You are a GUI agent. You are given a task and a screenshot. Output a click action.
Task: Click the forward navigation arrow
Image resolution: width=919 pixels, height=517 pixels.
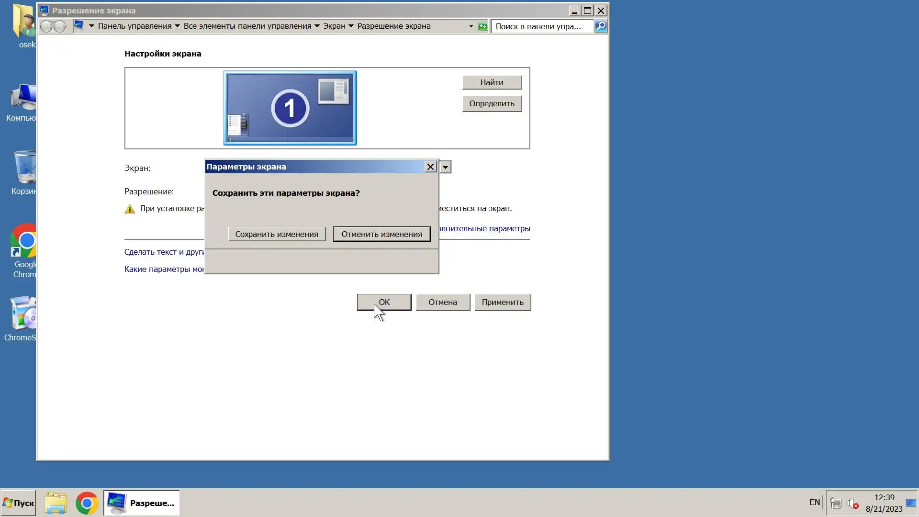pos(59,26)
